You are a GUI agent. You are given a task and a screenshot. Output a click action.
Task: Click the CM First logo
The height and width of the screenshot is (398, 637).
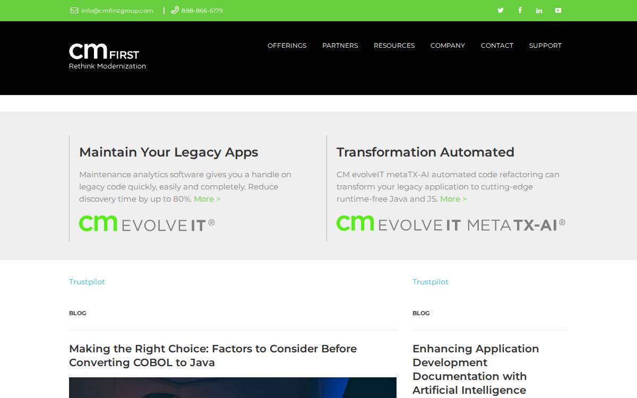[107, 56]
